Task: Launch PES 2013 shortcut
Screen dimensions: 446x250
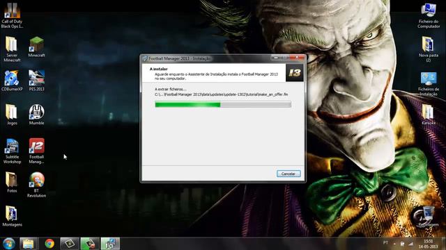Action: point(36,81)
